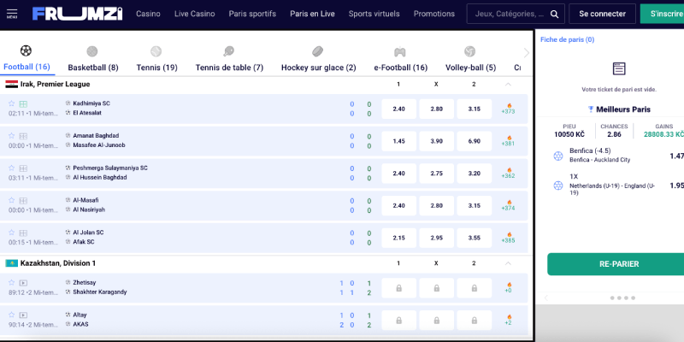Open the Live Casino menu item
The image size is (684, 342).
tap(195, 14)
